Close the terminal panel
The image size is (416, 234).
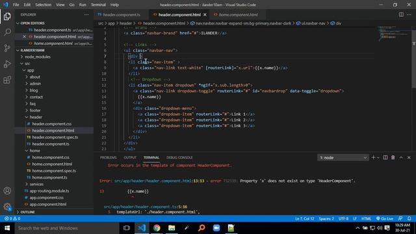409,157
